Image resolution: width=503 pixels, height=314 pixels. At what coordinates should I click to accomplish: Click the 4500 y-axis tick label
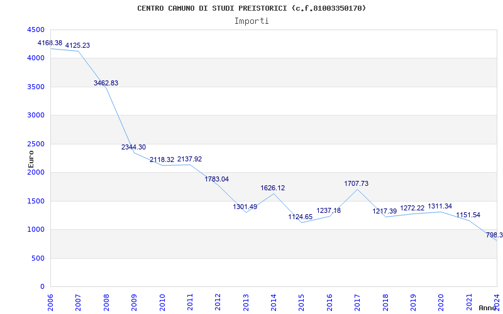pyautogui.click(x=36, y=30)
